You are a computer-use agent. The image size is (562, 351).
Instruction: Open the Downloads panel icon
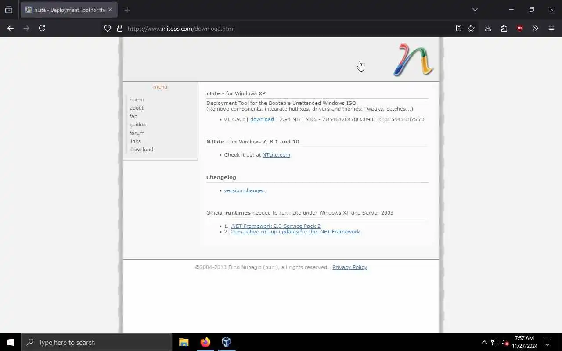(488, 28)
